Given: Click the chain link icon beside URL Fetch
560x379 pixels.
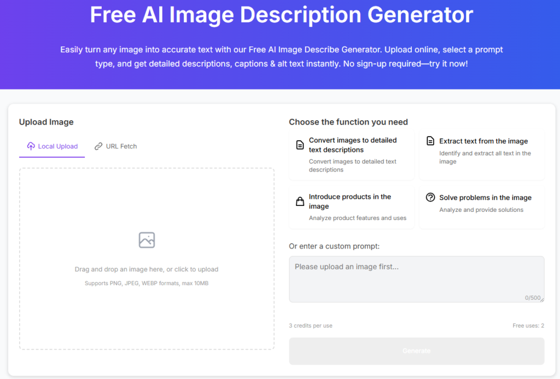Looking at the screenshot, I should tap(98, 146).
